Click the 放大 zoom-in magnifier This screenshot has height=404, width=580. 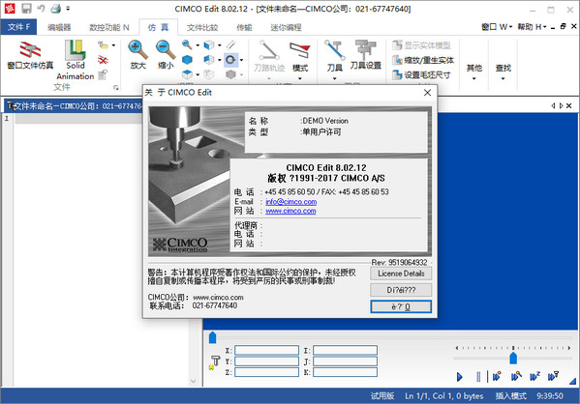click(137, 55)
